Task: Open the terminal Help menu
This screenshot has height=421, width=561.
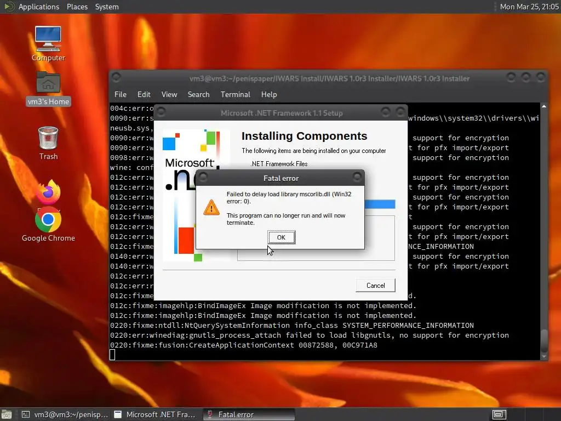Action: (x=268, y=94)
